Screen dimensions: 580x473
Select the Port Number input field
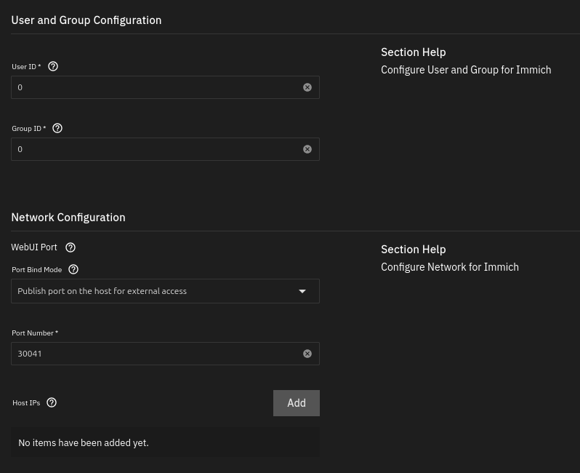pyautogui.click(x=156, y=354)
